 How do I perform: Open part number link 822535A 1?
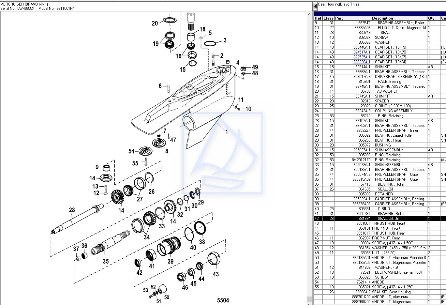[x=362, y=57]
